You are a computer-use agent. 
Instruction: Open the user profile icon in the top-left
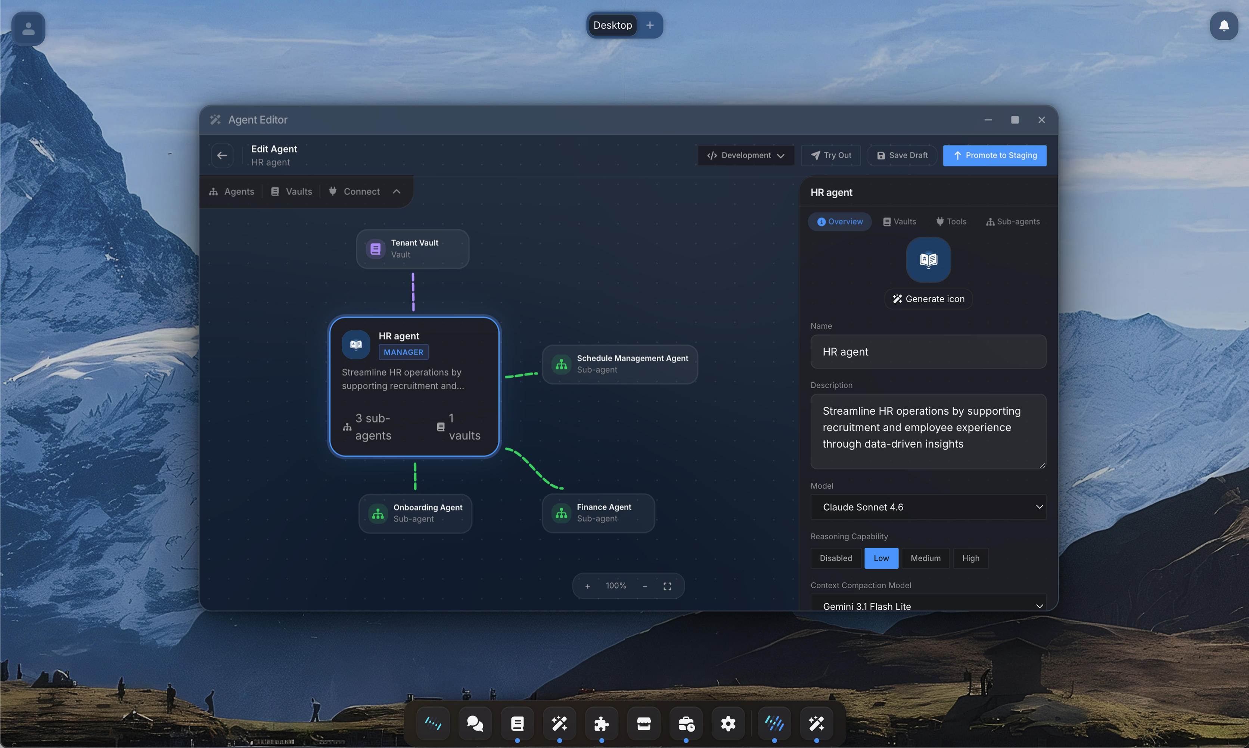[28, 29]
